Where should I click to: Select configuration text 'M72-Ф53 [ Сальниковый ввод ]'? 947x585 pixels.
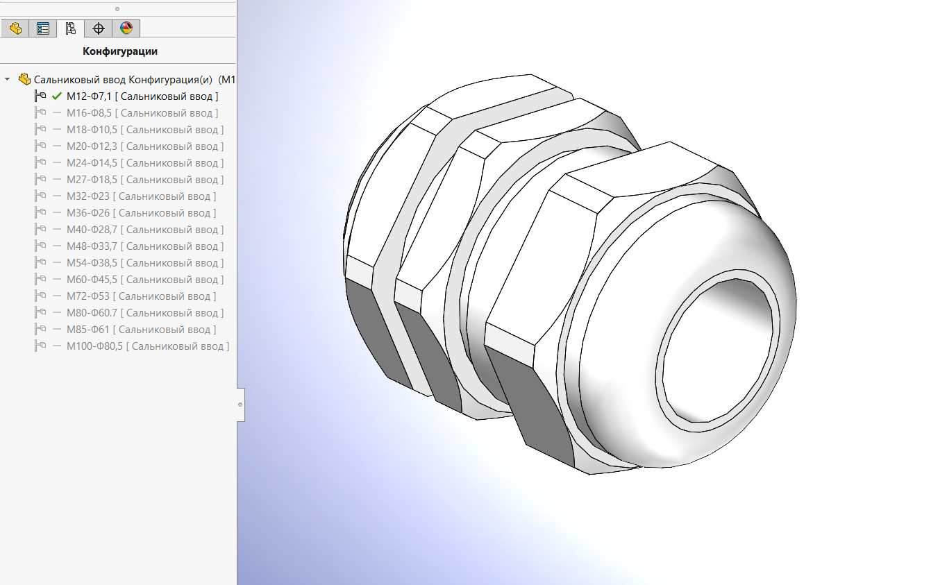[x=142, y=296]
